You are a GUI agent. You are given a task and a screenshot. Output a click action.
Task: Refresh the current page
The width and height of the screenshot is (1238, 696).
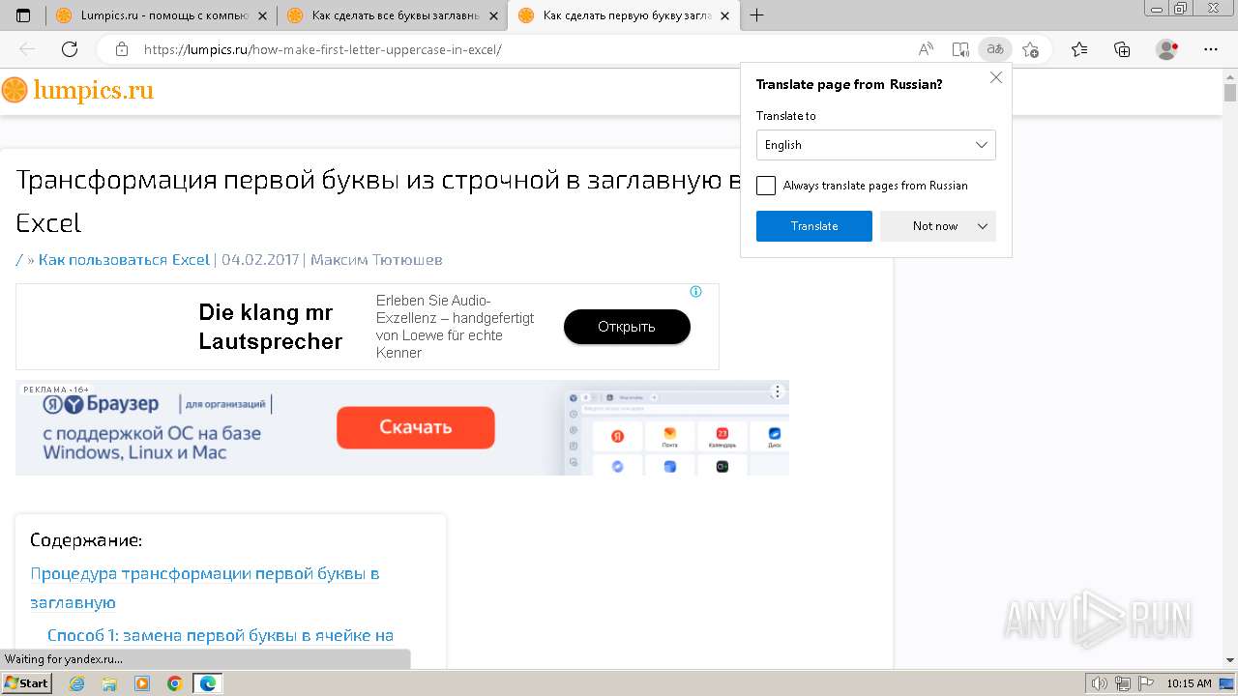[70, 49]
